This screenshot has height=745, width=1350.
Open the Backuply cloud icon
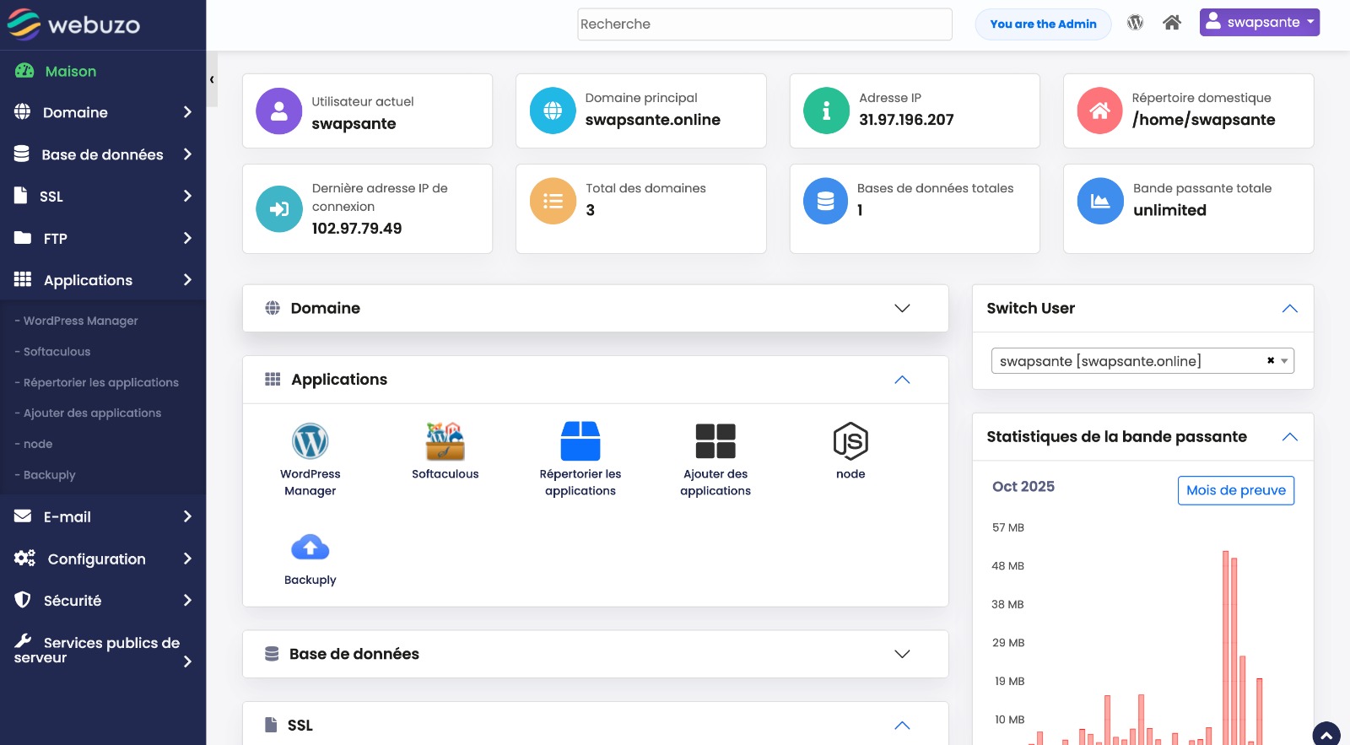click(x=310, y=548)
